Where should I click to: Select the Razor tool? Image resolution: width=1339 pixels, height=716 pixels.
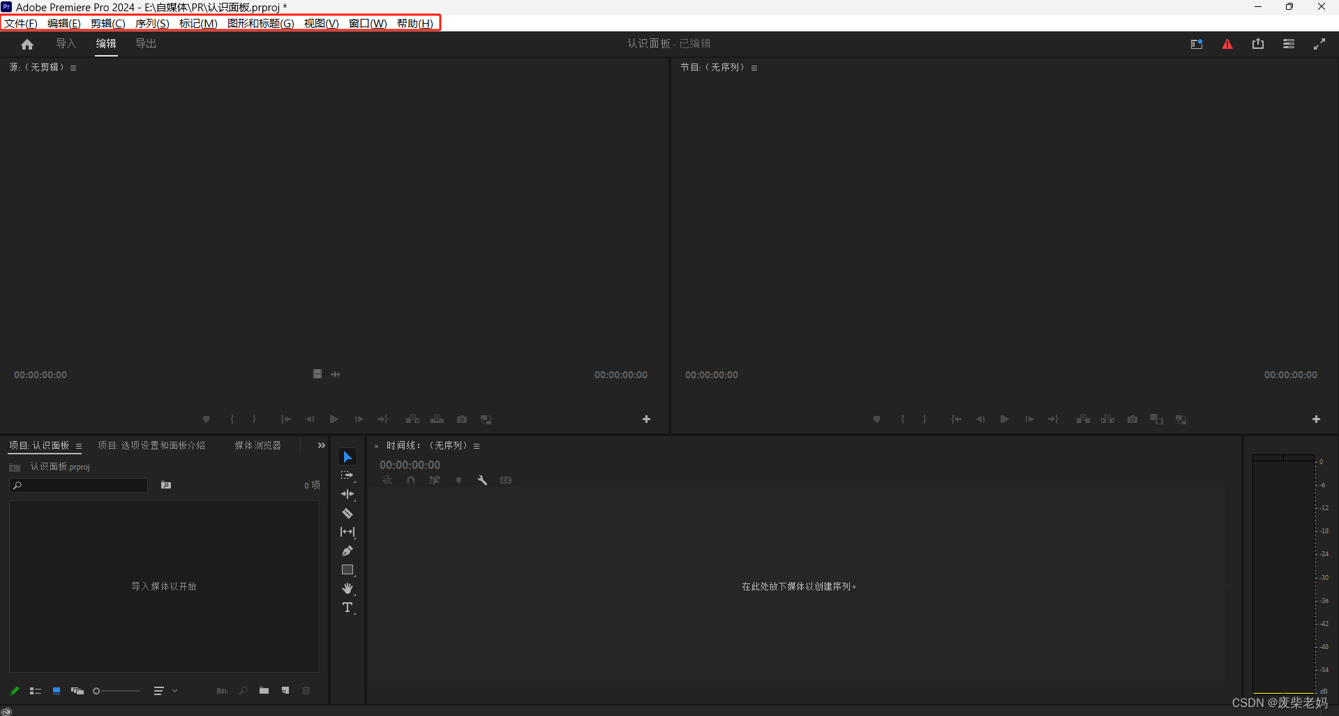pos(347,513)
